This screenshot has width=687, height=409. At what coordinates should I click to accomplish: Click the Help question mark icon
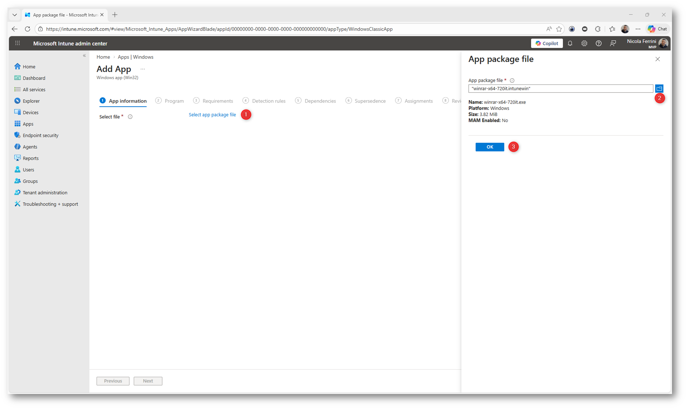pyautogui.click(x=598, y=43)
